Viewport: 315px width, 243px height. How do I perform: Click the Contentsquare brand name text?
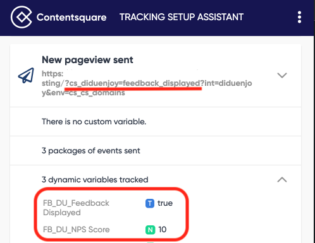click(71, 18)
